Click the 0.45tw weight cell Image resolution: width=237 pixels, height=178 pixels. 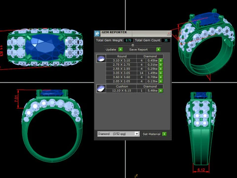(153, 60)
